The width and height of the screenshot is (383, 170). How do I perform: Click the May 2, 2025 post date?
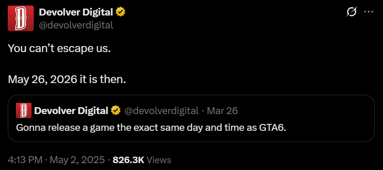coord(77,160)
